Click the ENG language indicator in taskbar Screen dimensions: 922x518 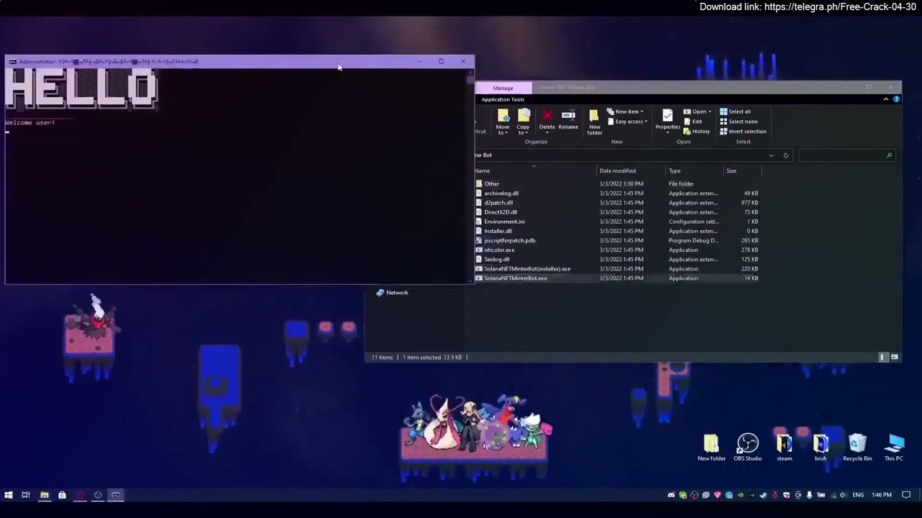[x=858, y=495]
